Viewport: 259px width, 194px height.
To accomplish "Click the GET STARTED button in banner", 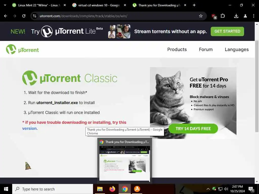I will 227,31.
